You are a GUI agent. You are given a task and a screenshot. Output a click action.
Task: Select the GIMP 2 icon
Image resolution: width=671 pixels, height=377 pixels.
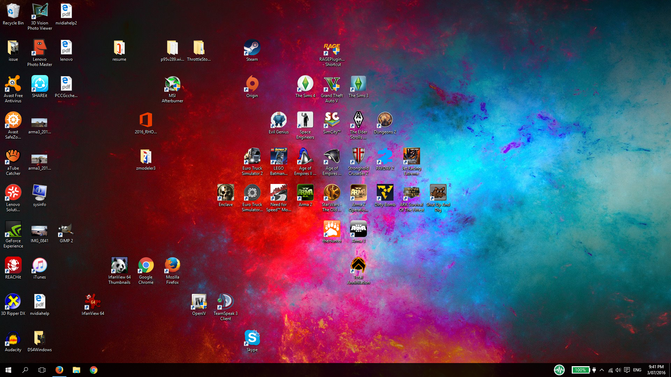[x=66, y=230]
